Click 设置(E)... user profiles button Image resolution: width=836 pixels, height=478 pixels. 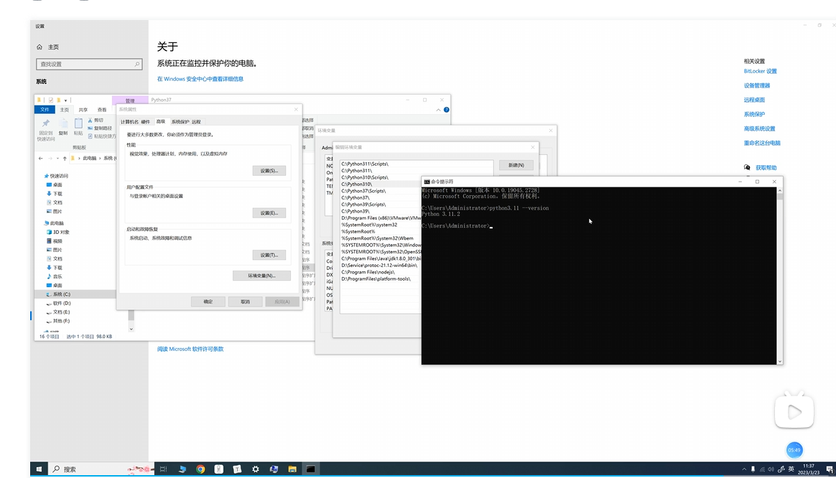tap(269, 212)
